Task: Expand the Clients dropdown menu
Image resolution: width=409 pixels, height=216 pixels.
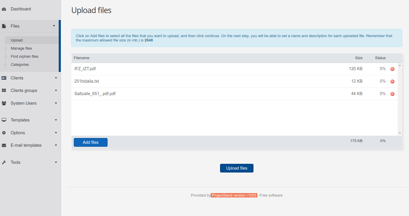Action: 56,78
